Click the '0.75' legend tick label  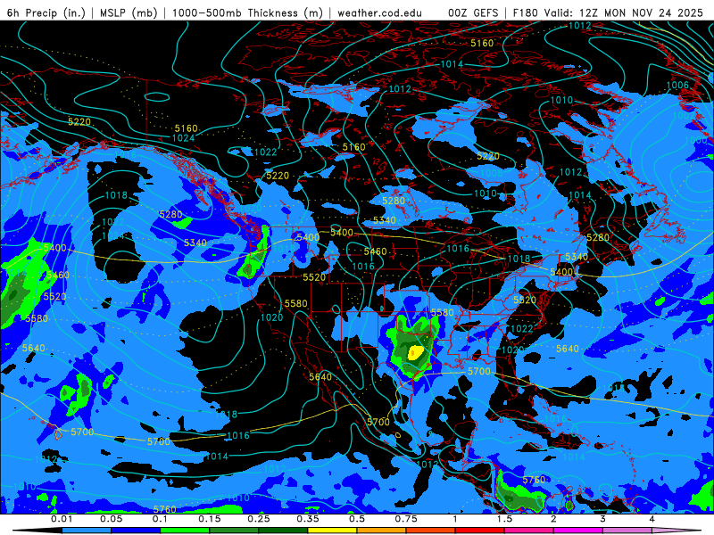tap(406, 519)
